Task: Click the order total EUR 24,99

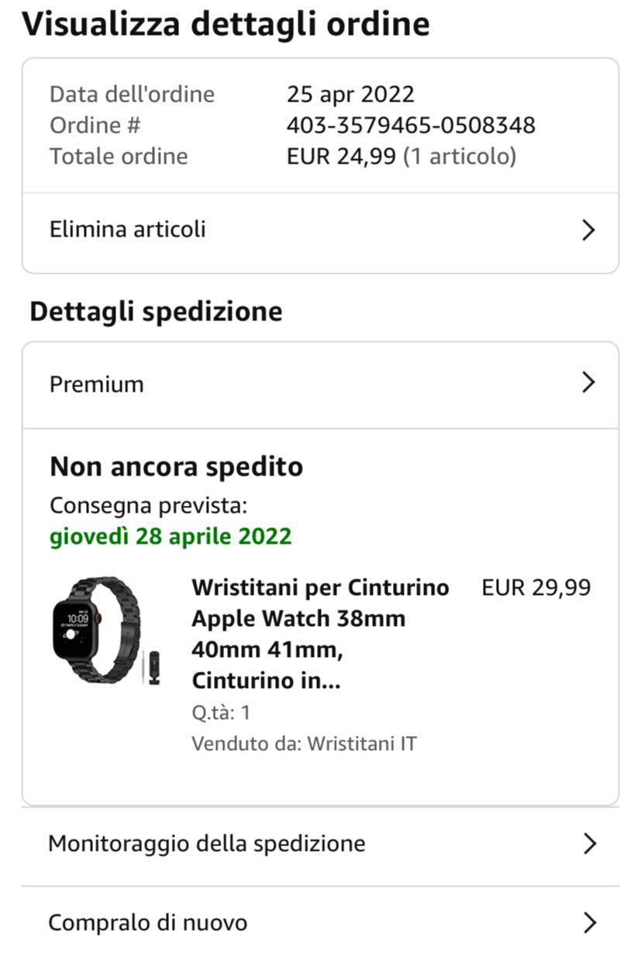Action: (x=341, y=156)
